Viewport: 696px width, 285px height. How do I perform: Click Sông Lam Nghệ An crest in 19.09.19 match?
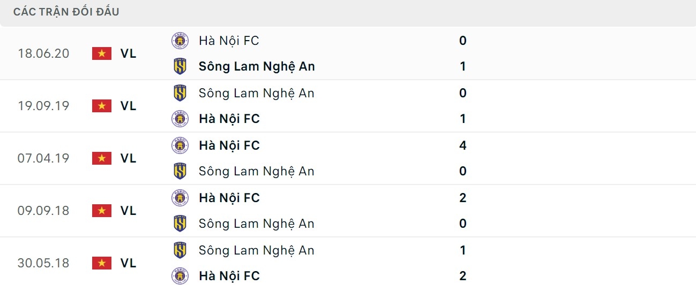tap(179, 93)
